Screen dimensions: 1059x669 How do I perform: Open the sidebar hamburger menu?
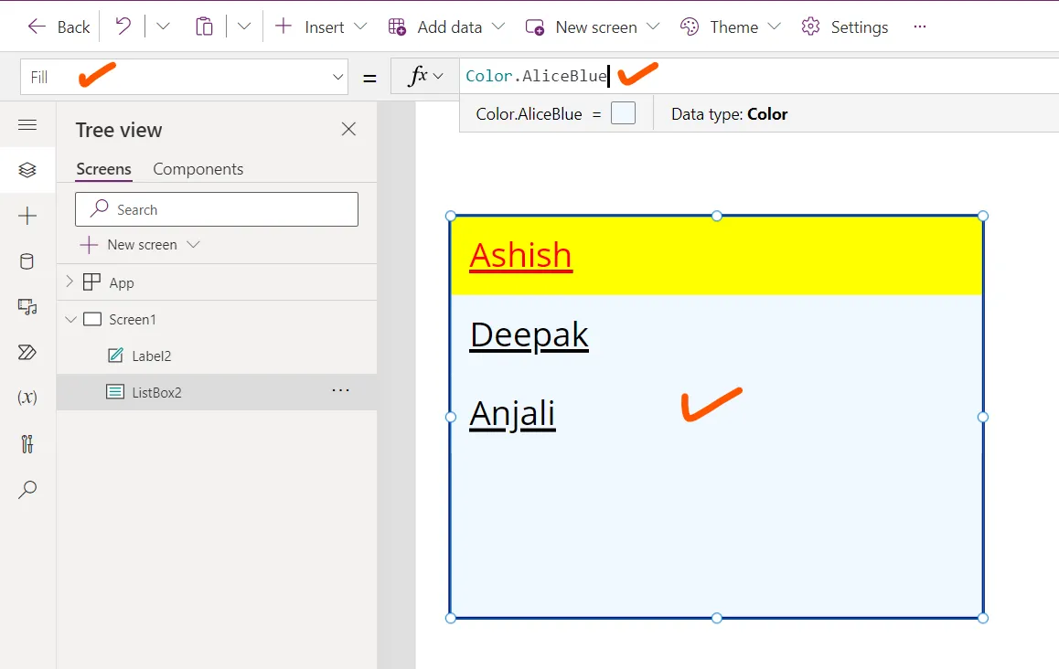[28, 124]
